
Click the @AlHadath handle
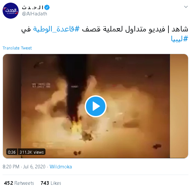[34, 14]
